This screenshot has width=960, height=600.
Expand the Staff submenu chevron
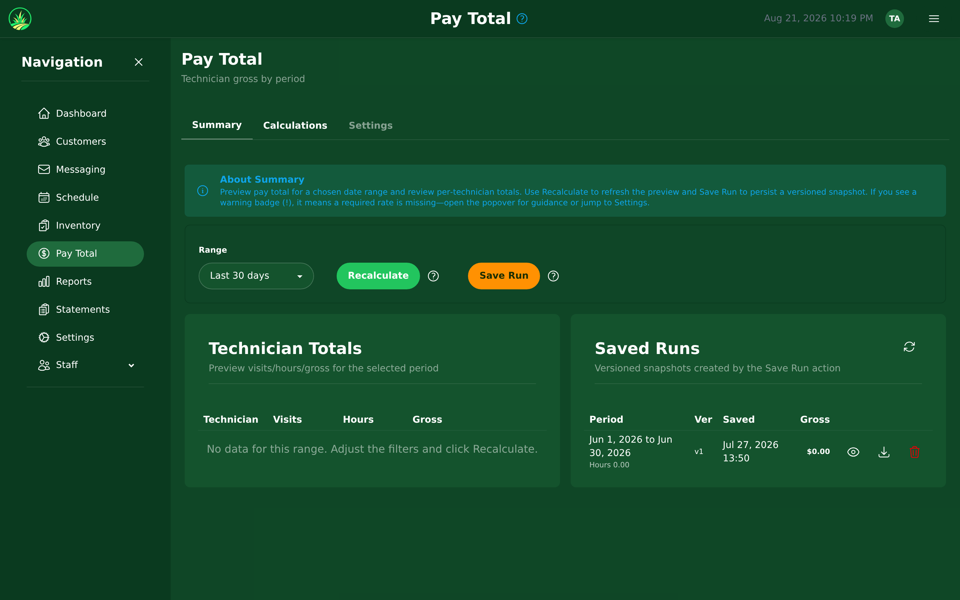(x=131, y=365)
